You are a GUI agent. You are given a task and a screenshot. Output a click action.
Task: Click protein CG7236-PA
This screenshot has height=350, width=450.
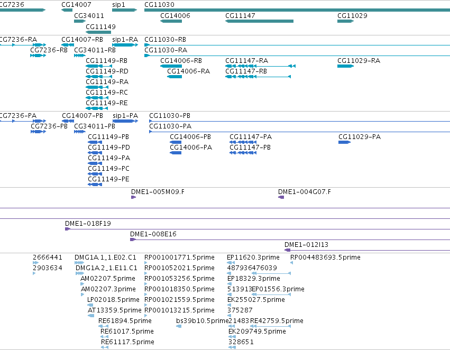coord(23,121)
